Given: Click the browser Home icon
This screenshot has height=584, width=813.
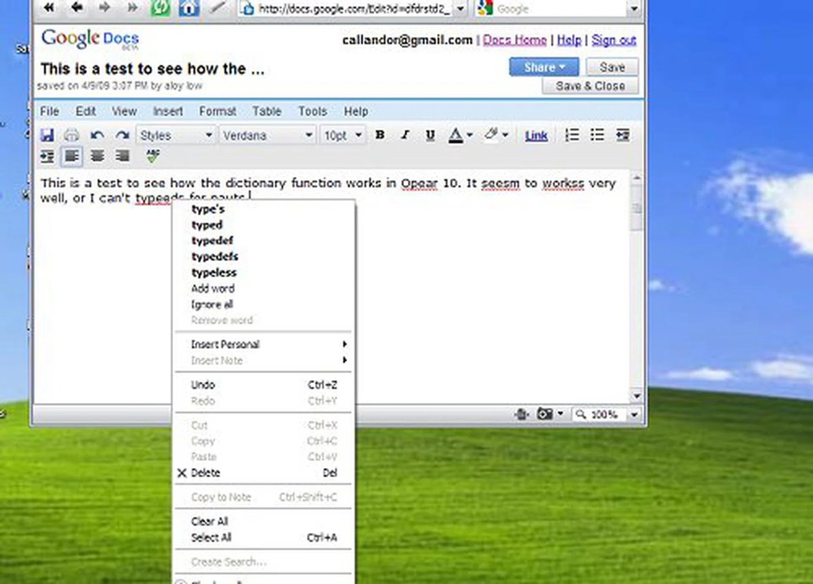Looking at the screenshot, I should pos(189,8).
